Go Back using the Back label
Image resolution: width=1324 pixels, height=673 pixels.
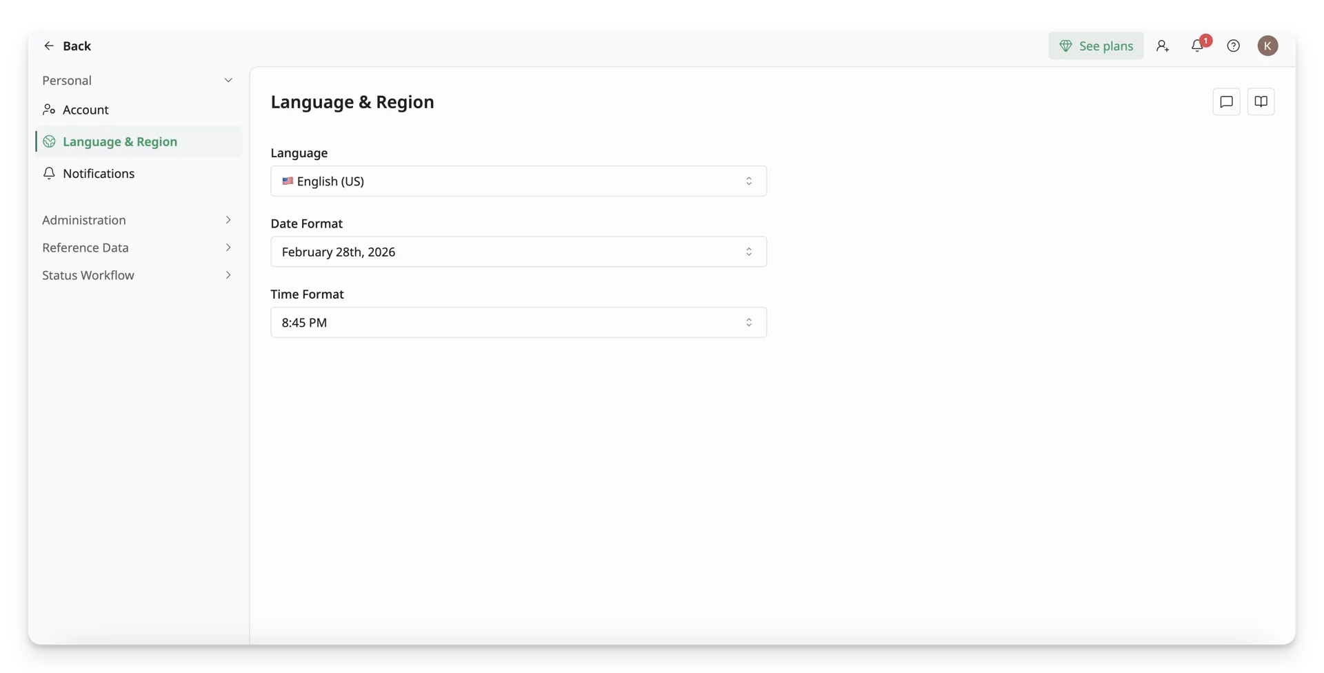(77, 46)
